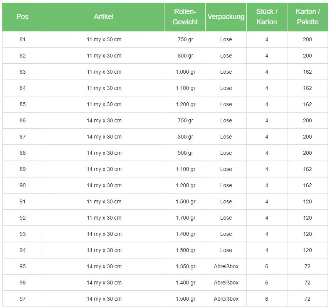Select the 900 gr weight cell

[x=185, y=153]
